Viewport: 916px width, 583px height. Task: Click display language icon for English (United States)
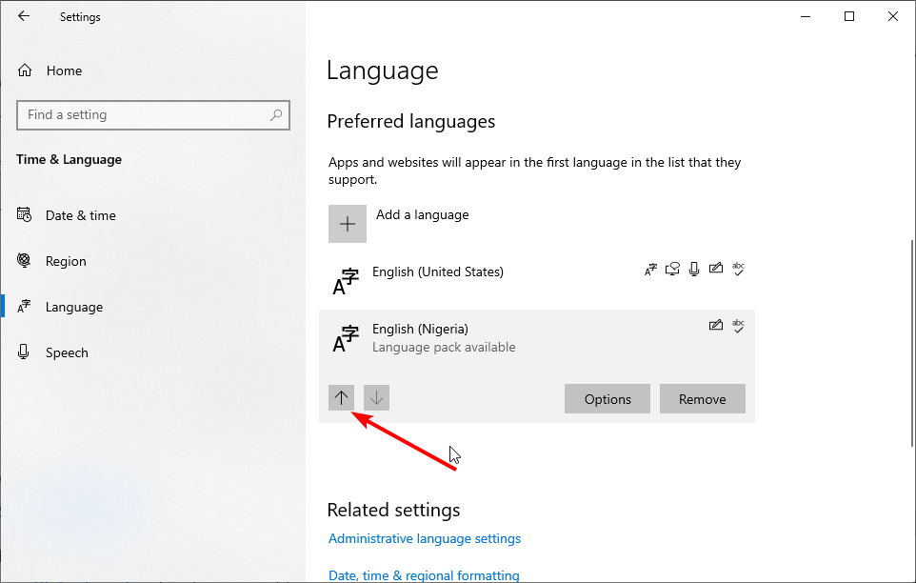click(x=650, y=269)
